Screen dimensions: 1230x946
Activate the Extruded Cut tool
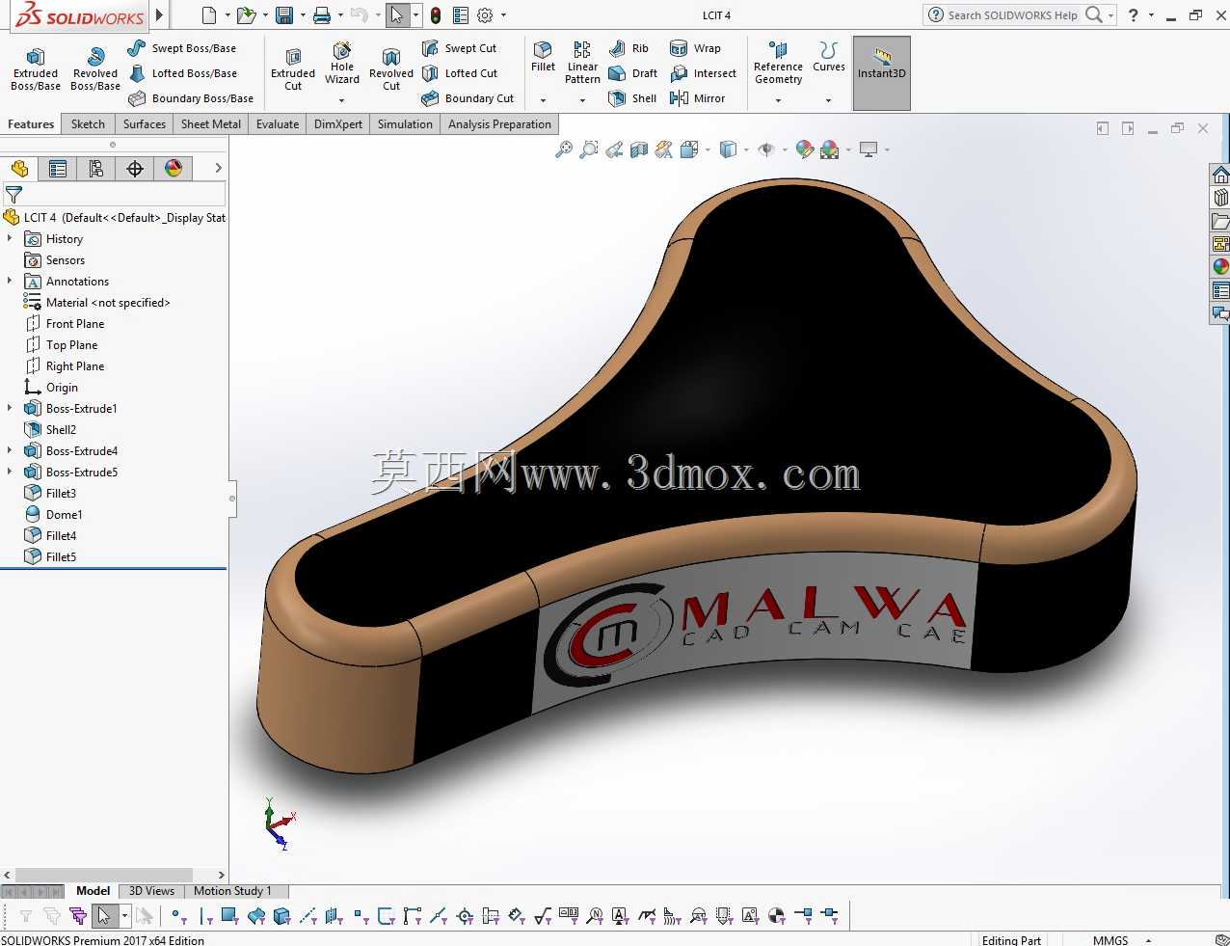(x=293, y=68)
